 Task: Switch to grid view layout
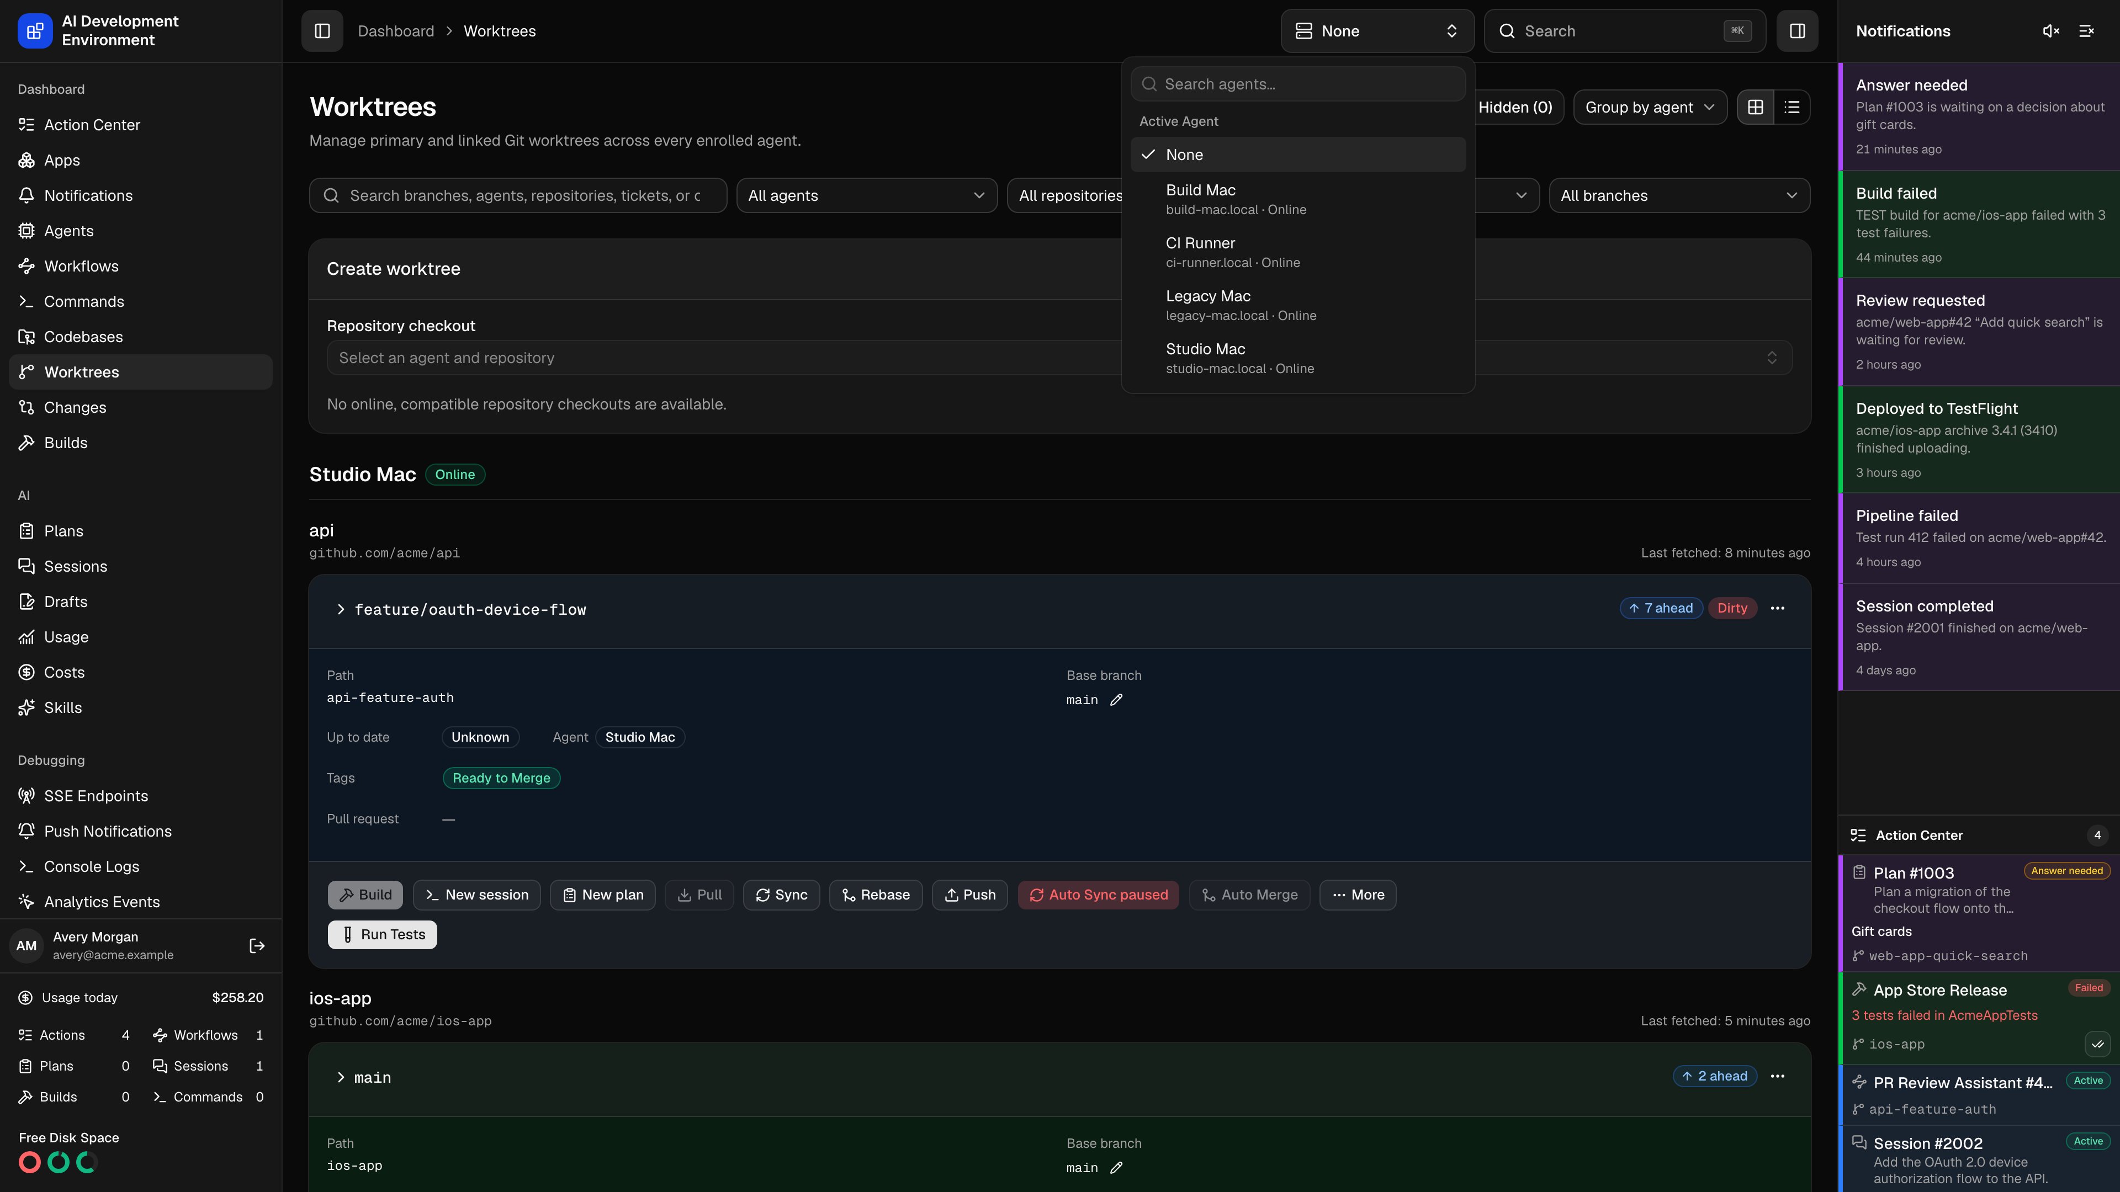[x=1756, y=107]
